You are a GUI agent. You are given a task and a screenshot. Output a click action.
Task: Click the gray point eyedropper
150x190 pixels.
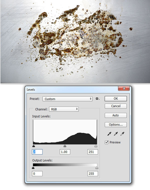116,134
